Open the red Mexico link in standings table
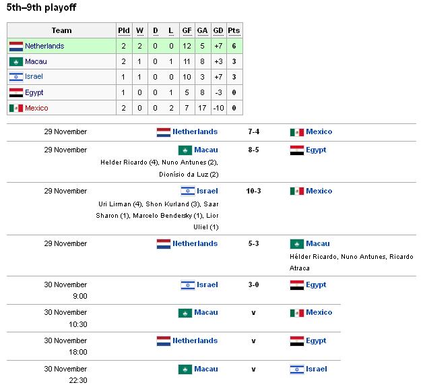Screen dimensions: 423x389 36,109
